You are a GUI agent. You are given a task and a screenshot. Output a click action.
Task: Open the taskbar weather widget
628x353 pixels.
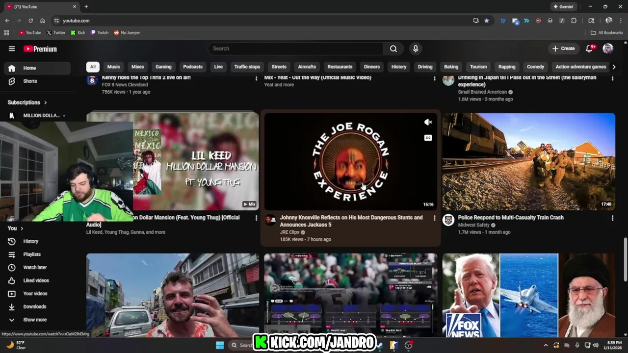[x=16, y=345]
